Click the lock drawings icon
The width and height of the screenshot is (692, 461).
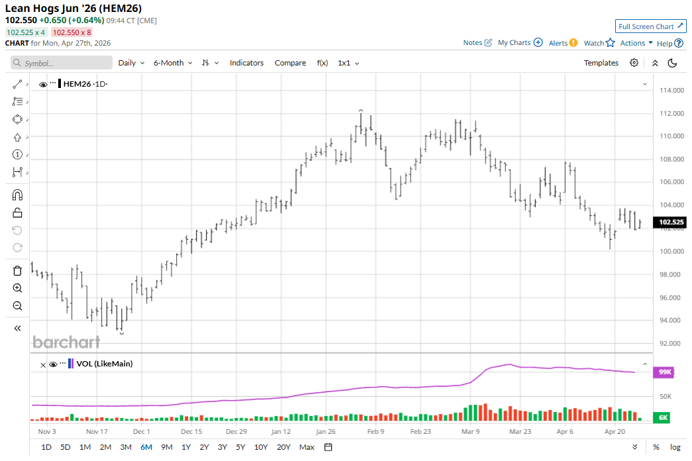tap(17, 212)
